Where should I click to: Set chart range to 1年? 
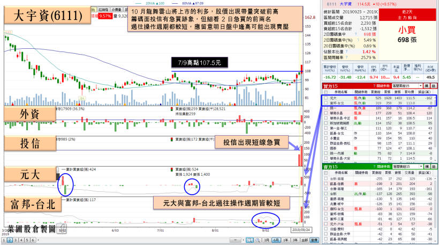[285, 240]
